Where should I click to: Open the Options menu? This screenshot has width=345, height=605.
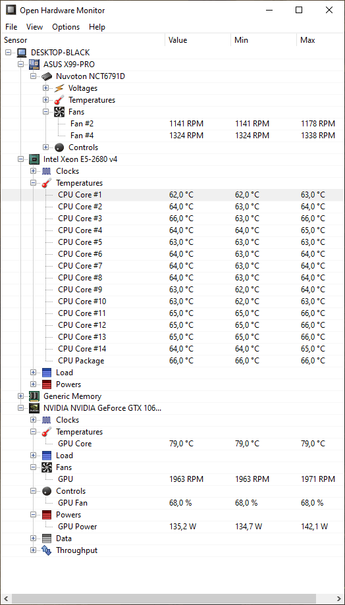click(66, 27)
